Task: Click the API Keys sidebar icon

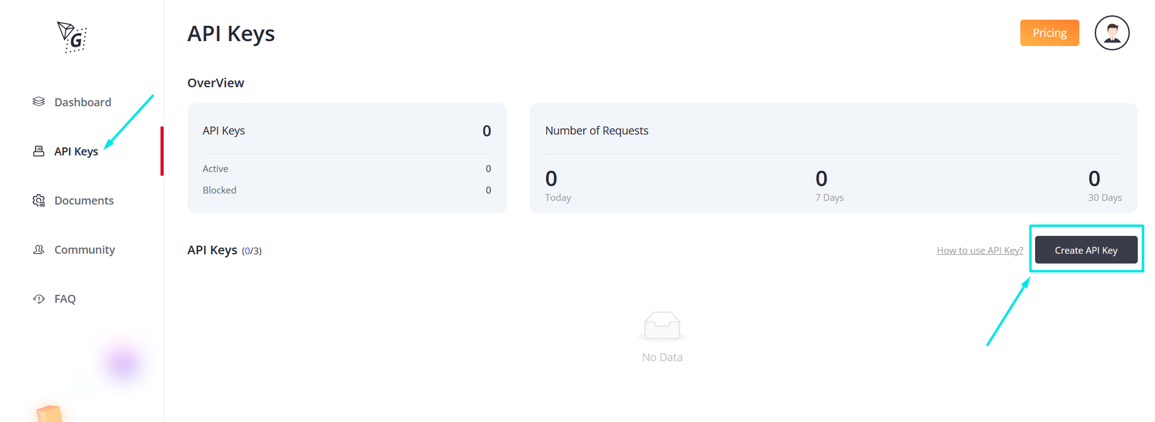Action: pos(39,151)
